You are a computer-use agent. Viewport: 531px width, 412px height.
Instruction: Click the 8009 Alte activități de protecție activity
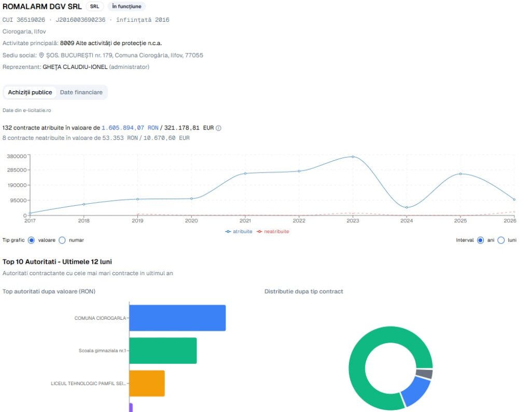tap(111, 43)
